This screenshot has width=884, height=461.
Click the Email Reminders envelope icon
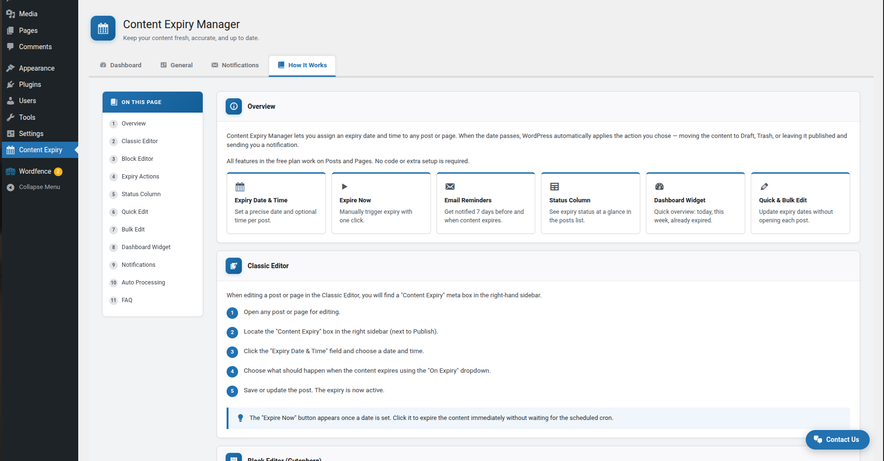coord(450,187)
